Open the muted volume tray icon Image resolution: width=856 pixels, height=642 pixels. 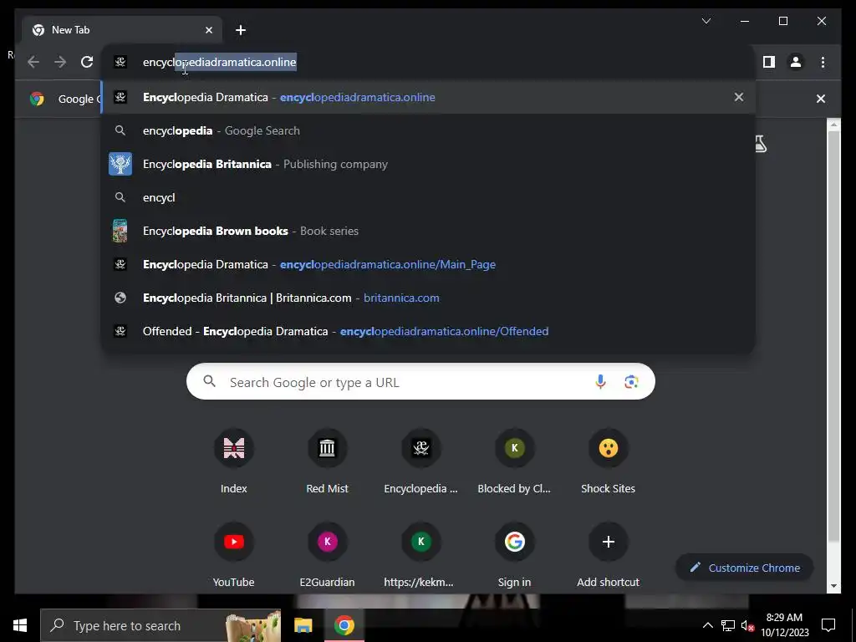click(x=746, y=625)
